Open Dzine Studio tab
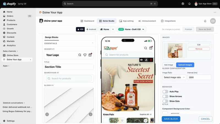 click(x=107, y=21)
